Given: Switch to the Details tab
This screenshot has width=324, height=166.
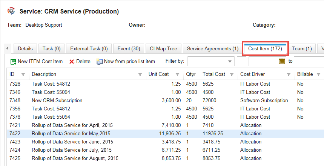Looking at the screenshot, I should pyautogui.click(x=25, y=48).
